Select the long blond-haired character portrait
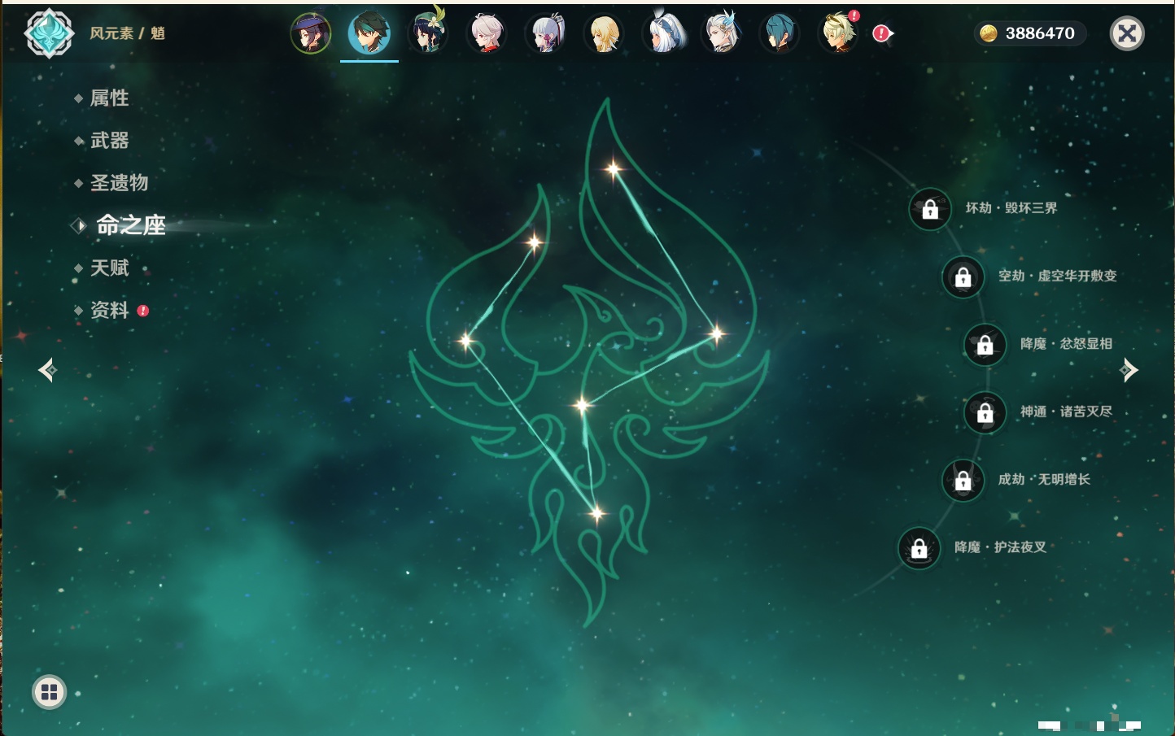The width and height of the screenshot is (1175, 736). (604, 33)
